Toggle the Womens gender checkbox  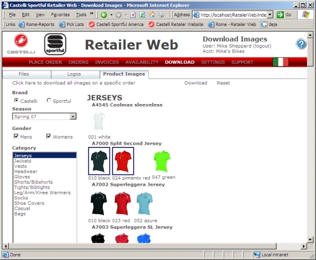coord(49,136)
